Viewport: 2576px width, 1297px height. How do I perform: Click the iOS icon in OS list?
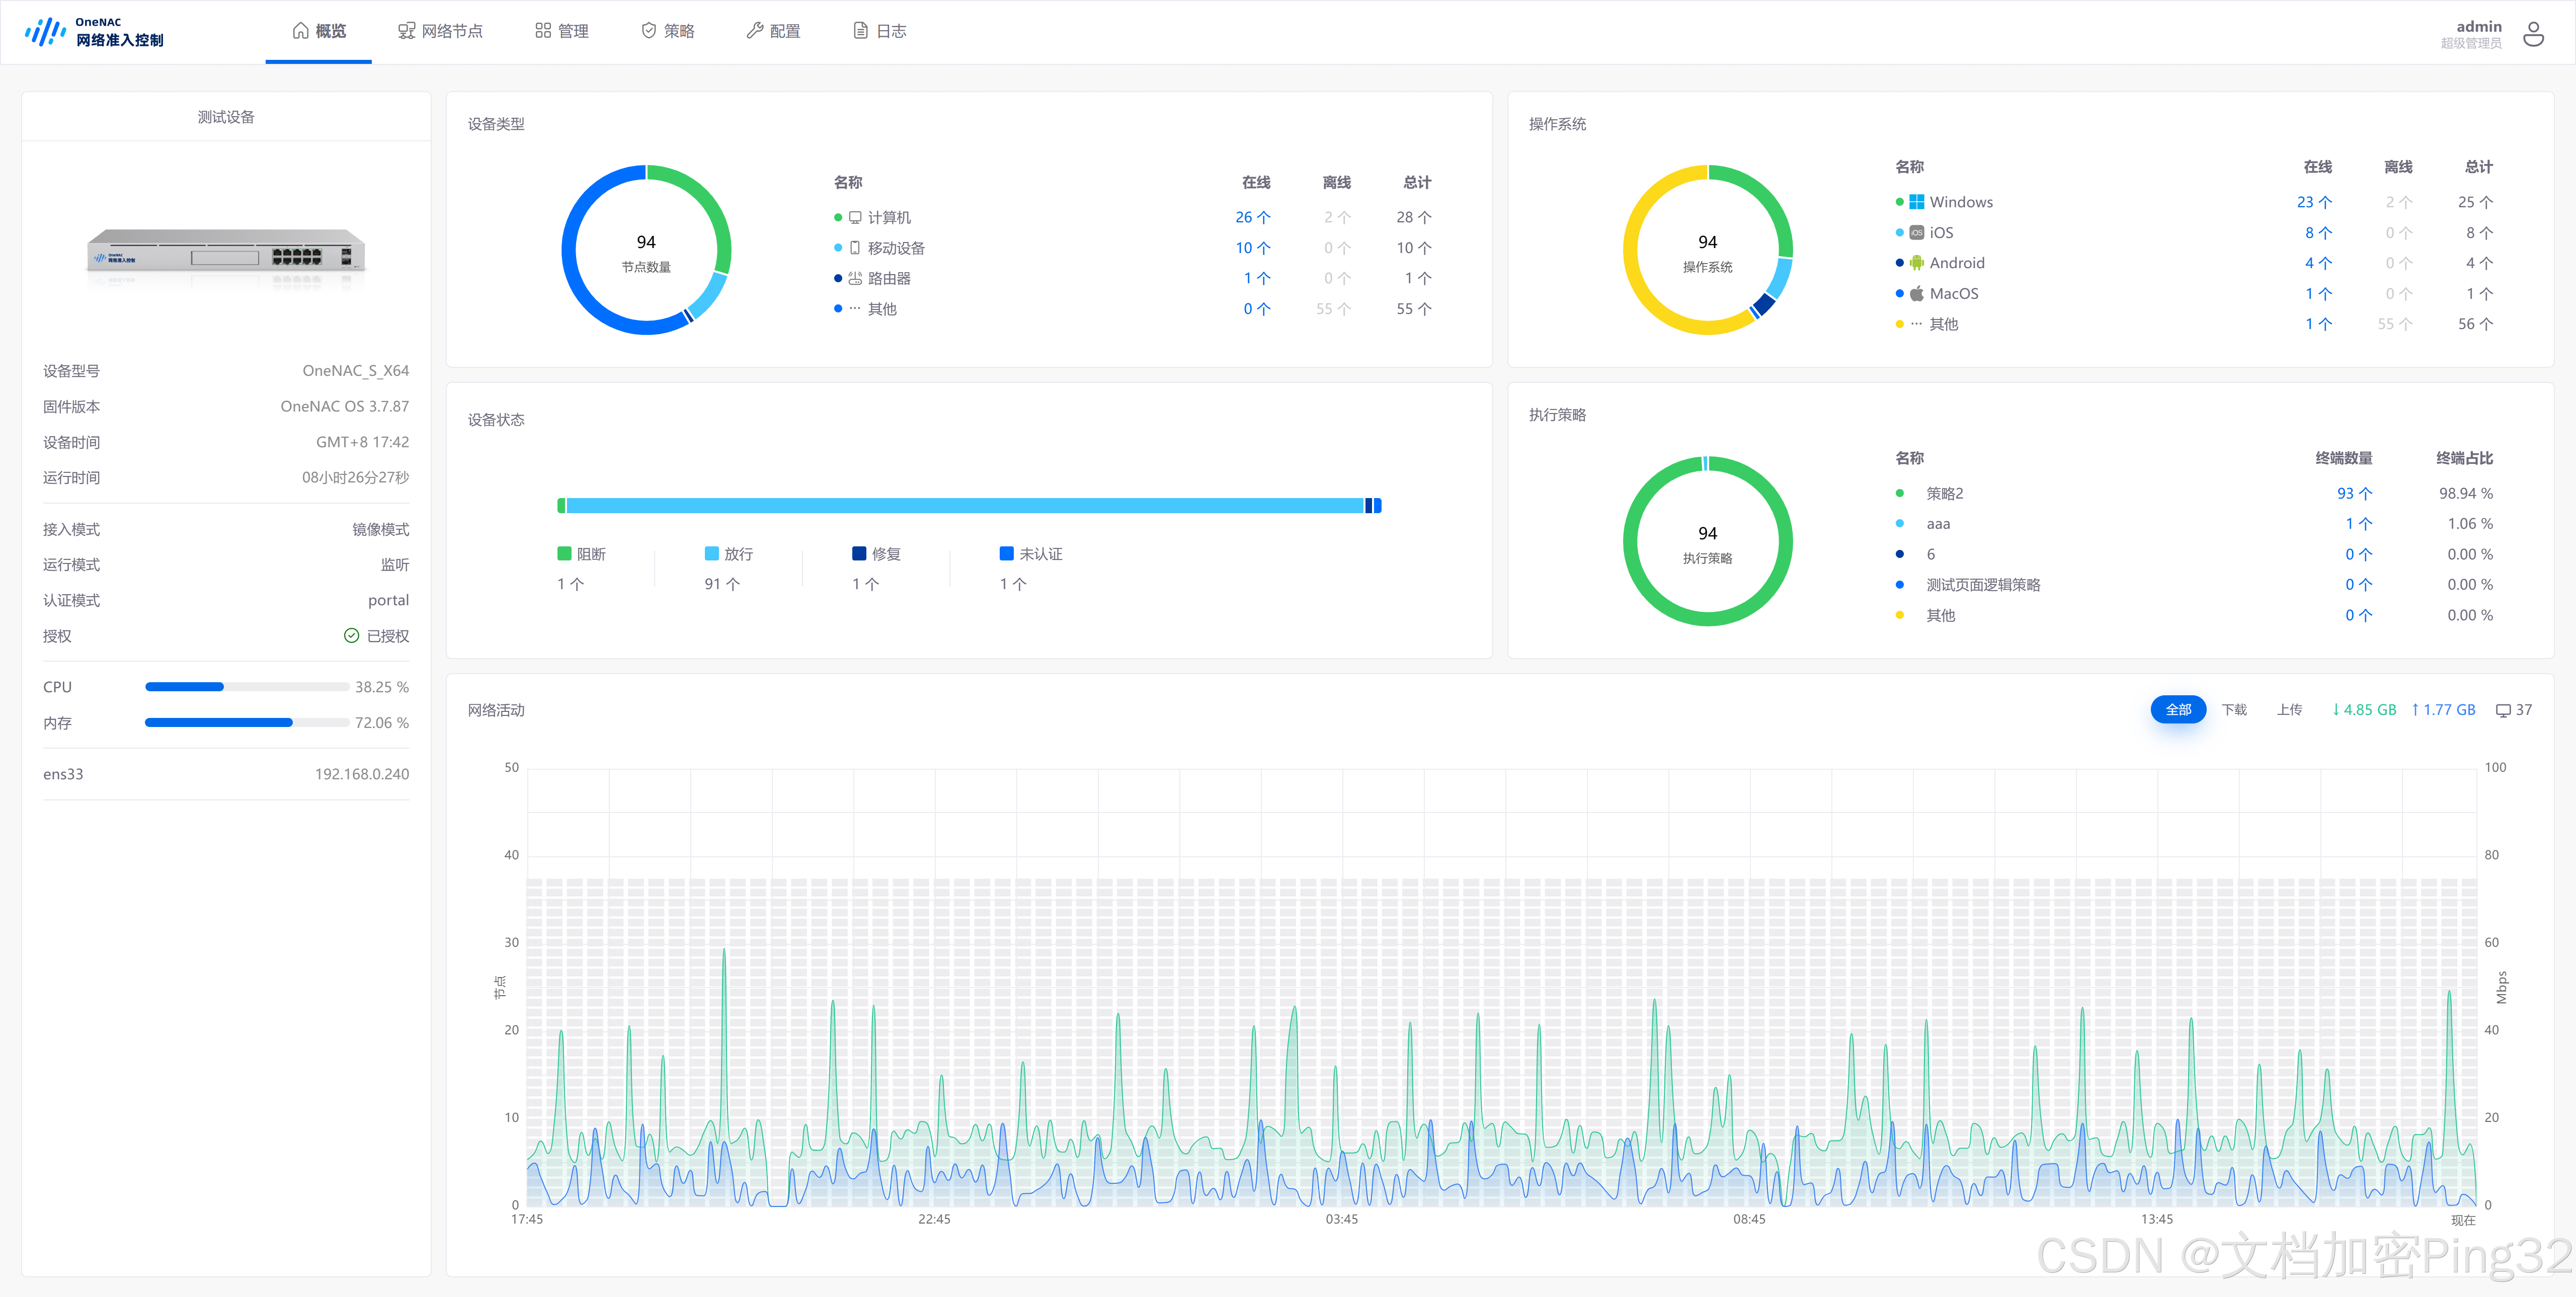(1916, 233)
